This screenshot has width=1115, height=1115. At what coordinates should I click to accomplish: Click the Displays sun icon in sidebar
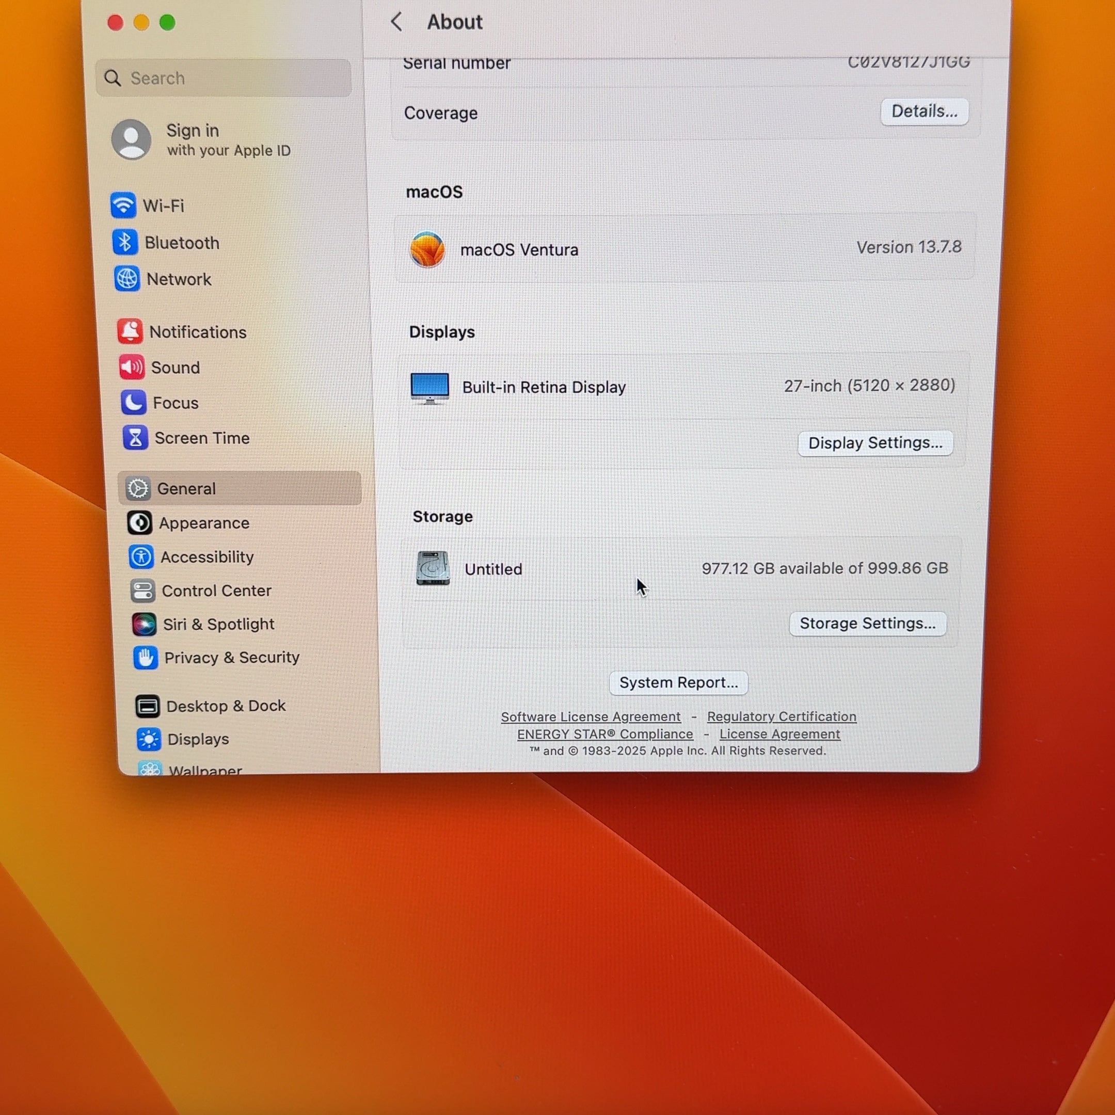pyautogui.click(x=149, y=739)
